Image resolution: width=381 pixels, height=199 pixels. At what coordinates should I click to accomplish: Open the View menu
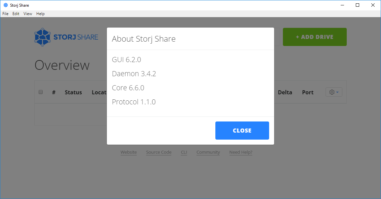click(x=28, y=14)
